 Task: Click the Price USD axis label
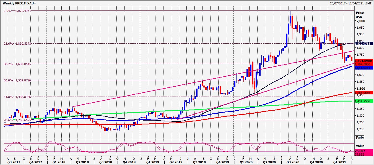360,15
